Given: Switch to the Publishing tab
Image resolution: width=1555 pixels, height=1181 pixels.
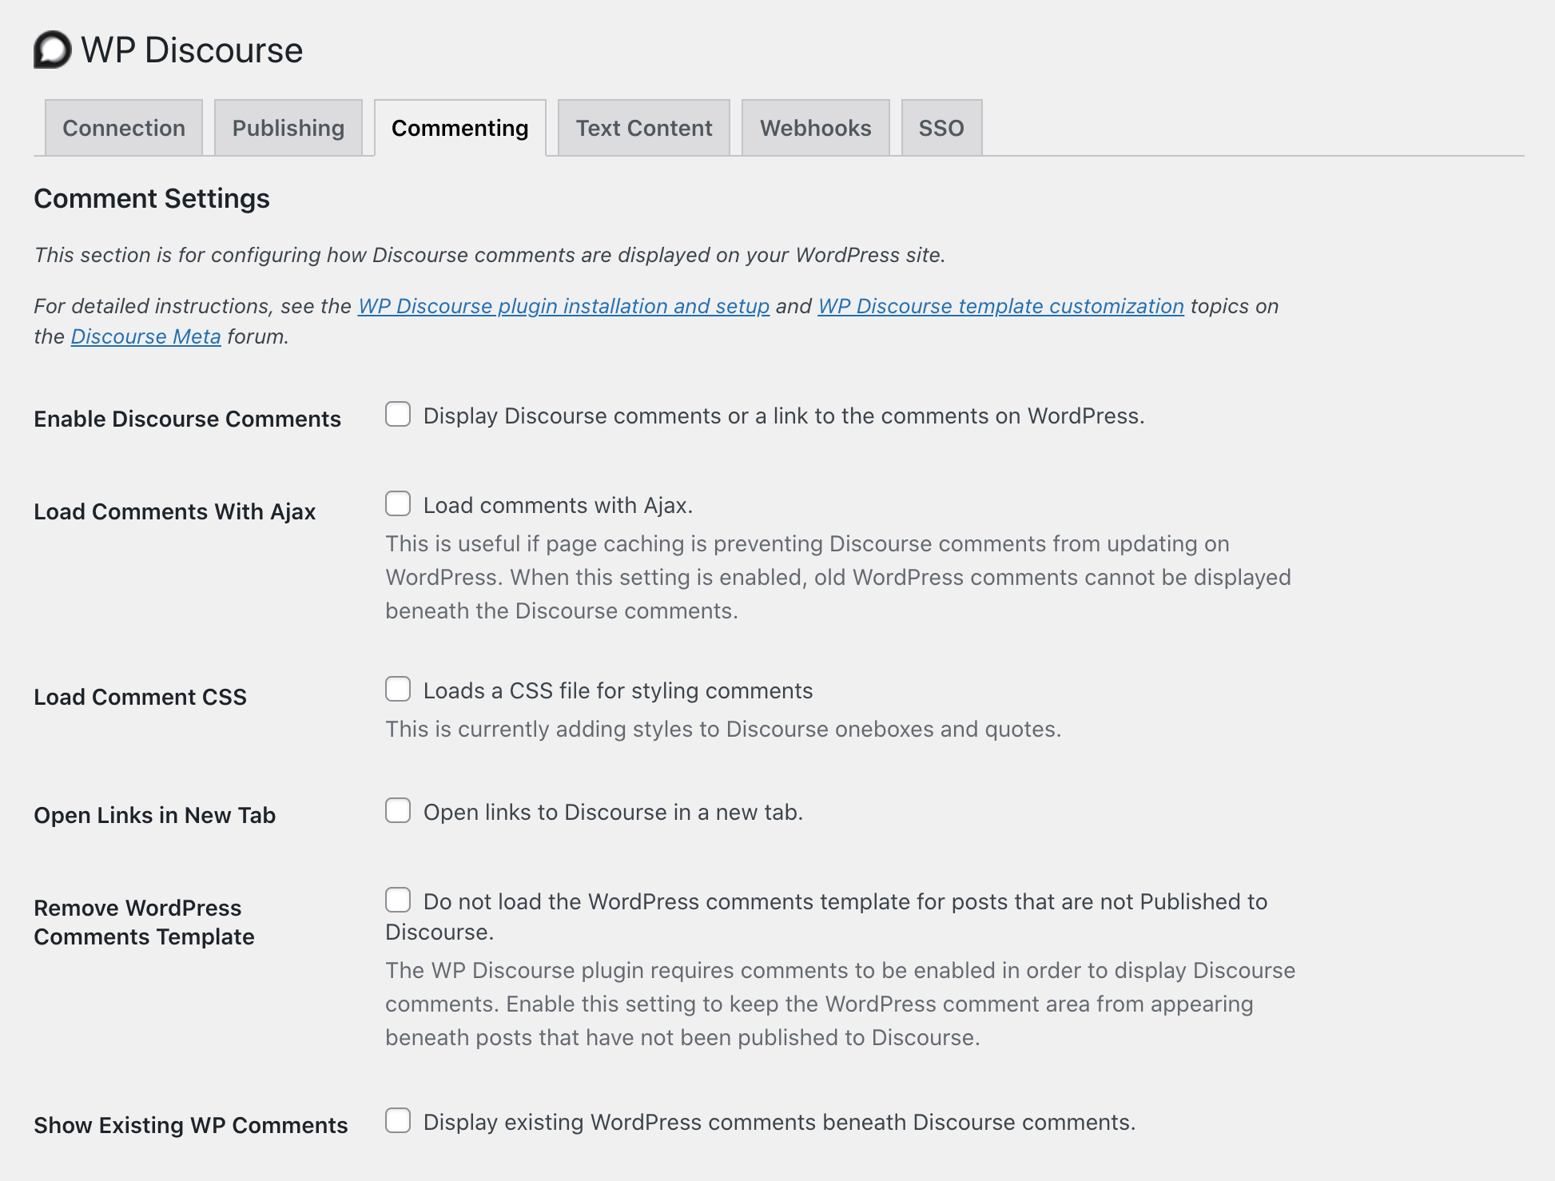Looking at the screenshot, I should [288, 128].
